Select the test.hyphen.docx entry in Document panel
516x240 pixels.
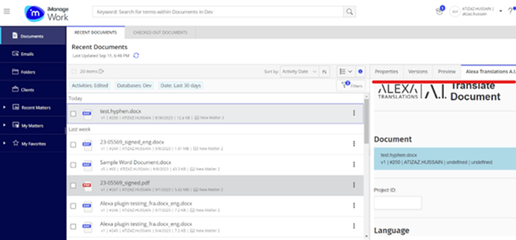[x=445, y=158]
